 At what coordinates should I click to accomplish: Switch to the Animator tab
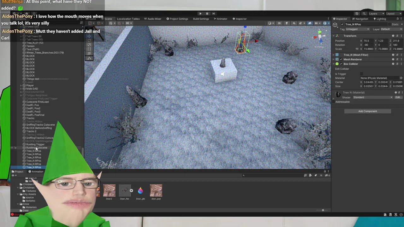220,19
